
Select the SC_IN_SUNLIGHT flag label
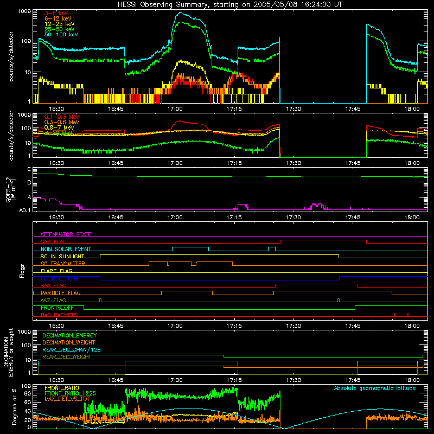[62, 256]
